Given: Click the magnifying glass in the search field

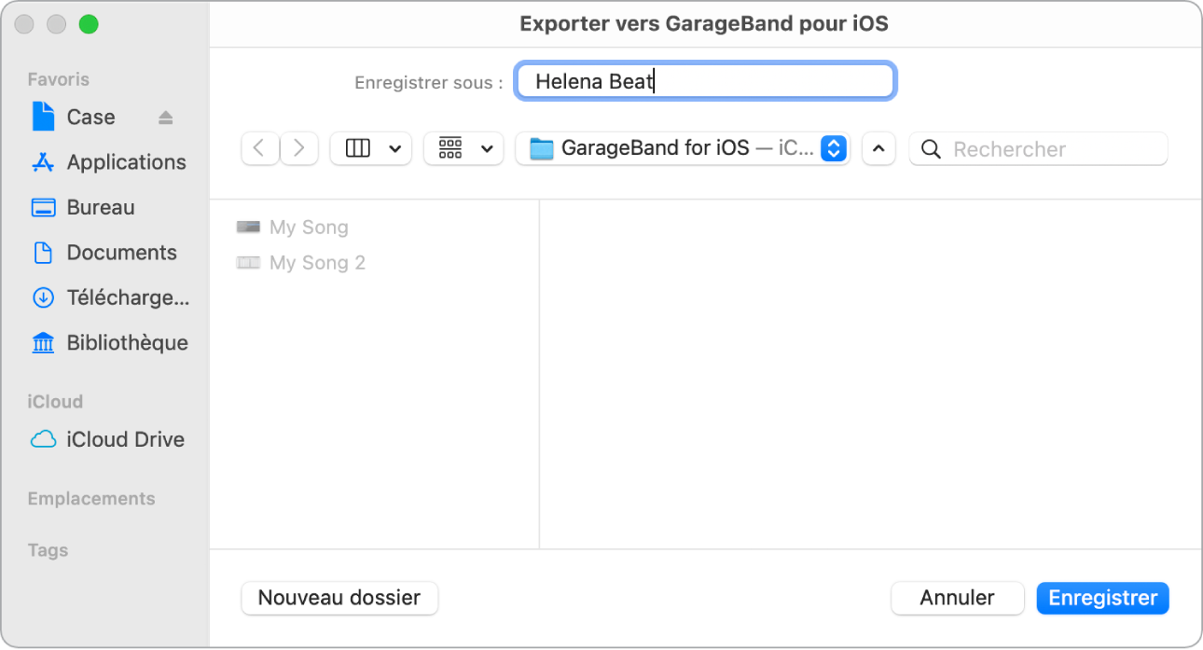Looking at the screenshot, I should [931, 148].
